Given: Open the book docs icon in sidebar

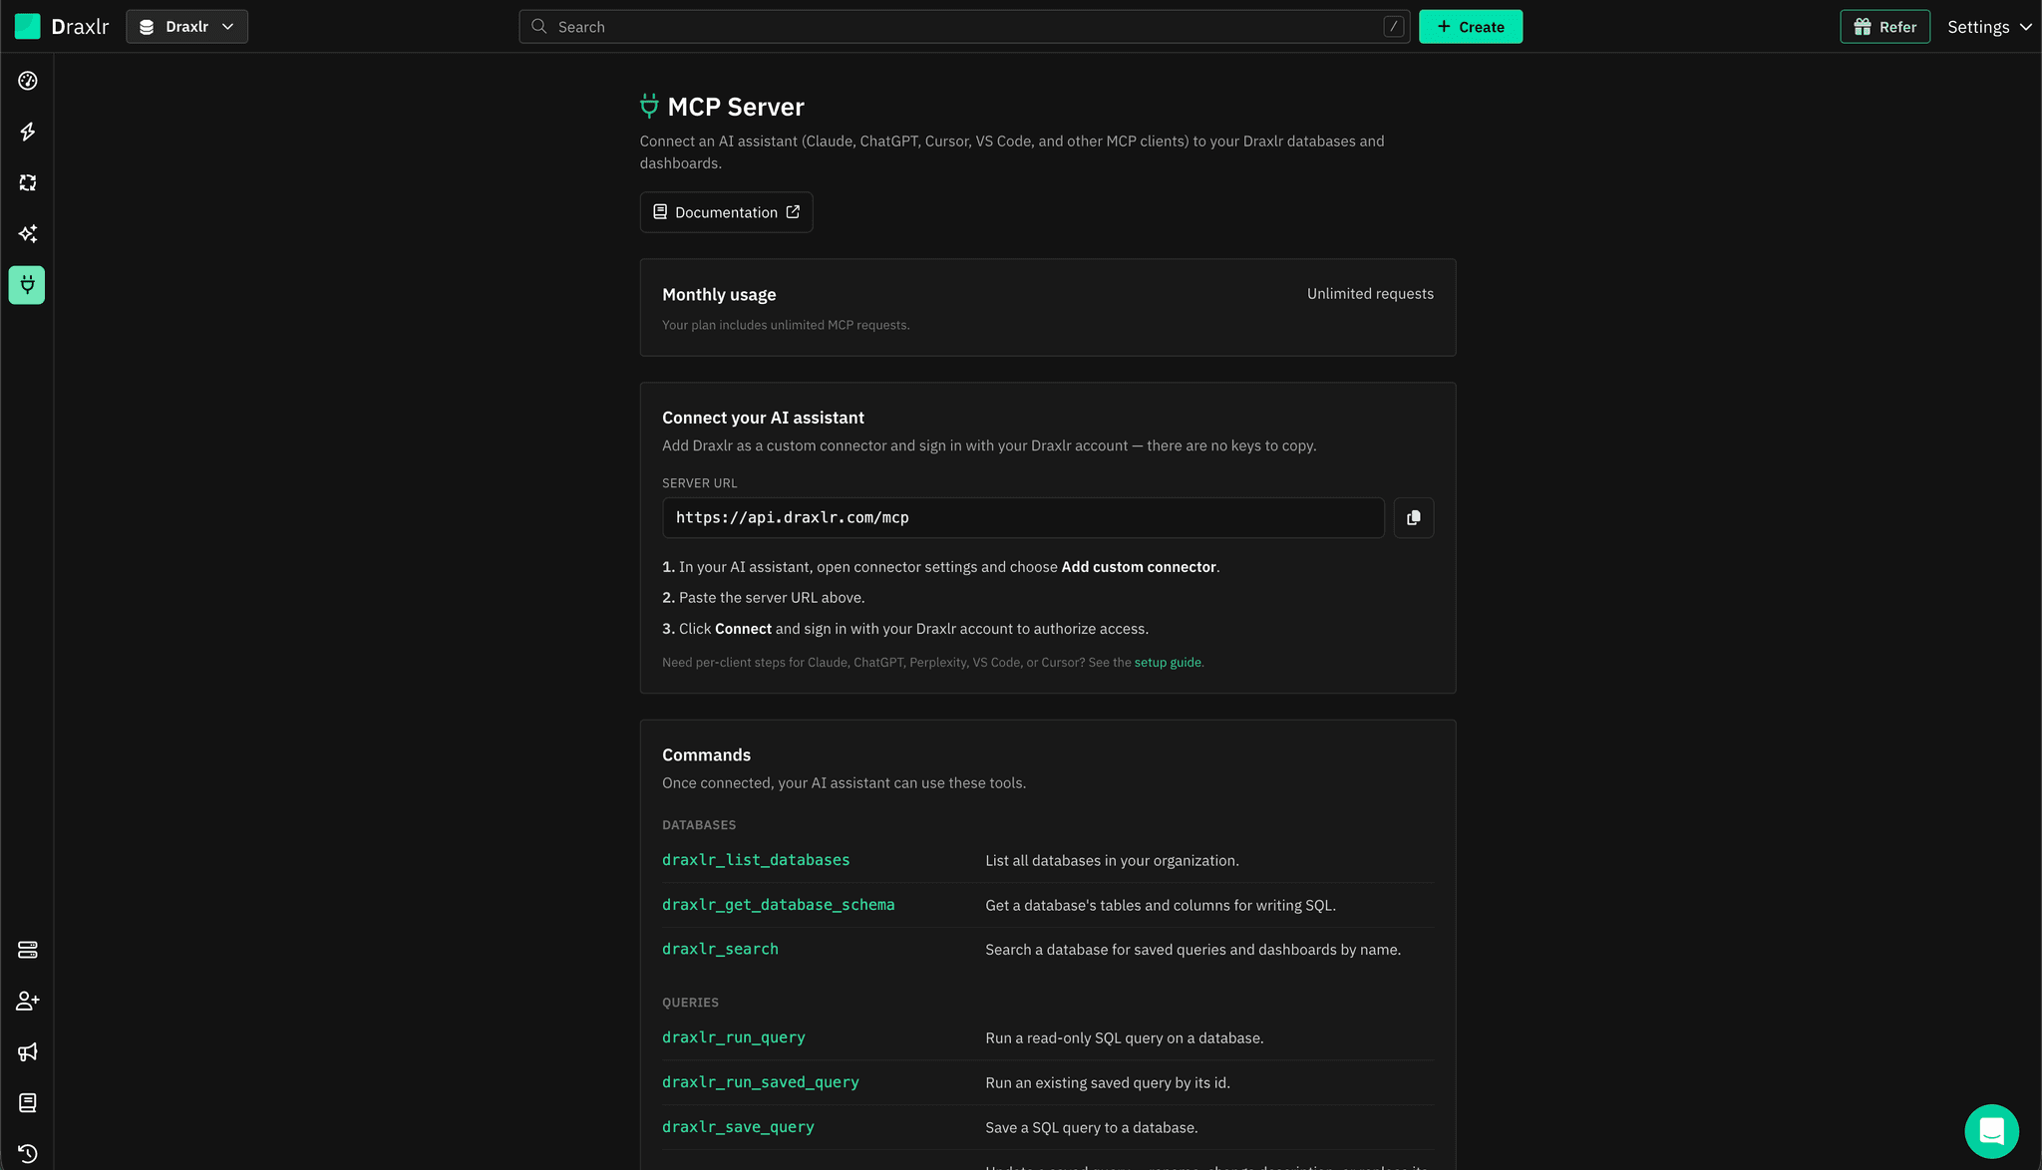Looking at the screenshot, I should [28, 1102].
